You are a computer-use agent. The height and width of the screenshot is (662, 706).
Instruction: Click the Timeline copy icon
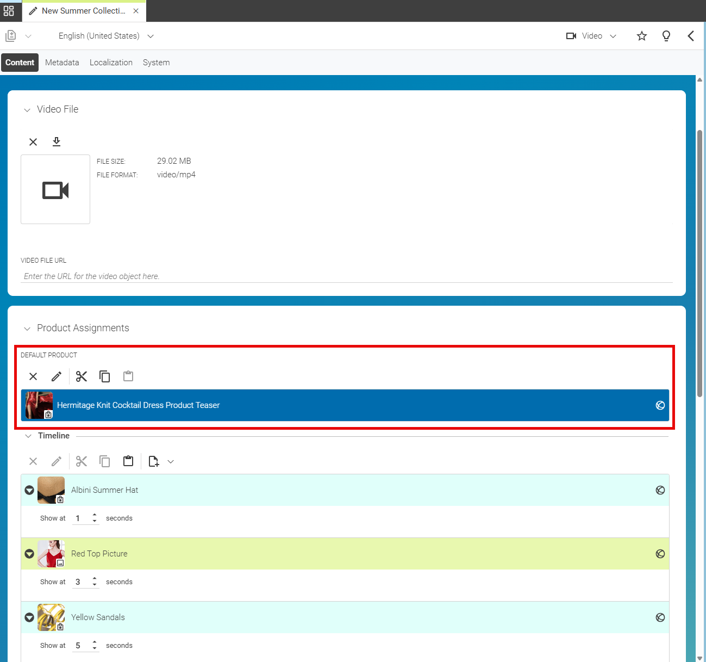105,461
